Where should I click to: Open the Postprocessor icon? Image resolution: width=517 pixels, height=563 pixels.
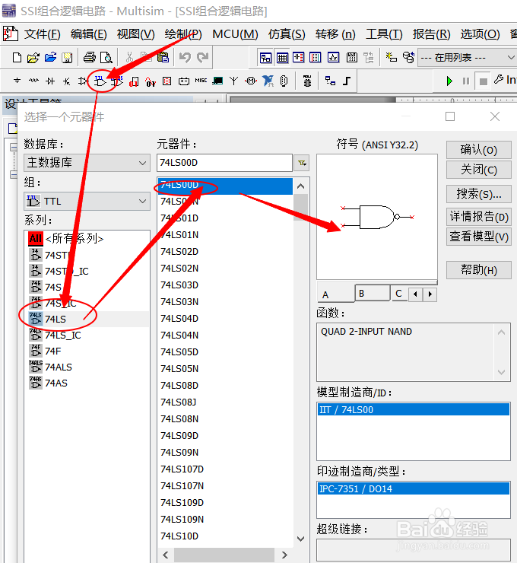coord(352,58)
